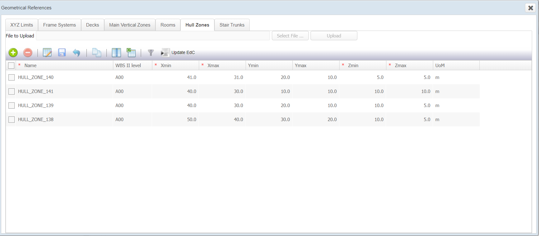Open the column chooser icon
The height and width of the screenshot is (236, 539).
click(116, 52)
